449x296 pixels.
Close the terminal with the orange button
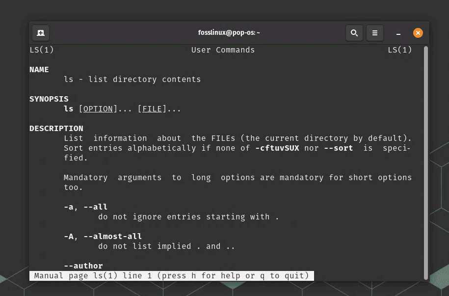[418, 33]
